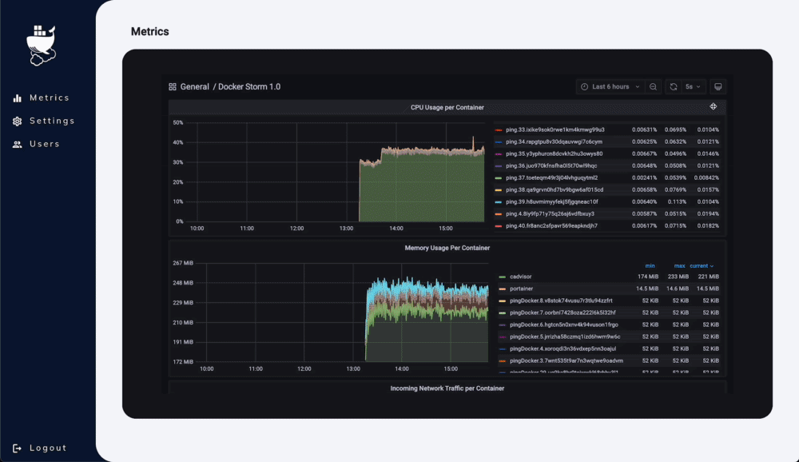The height and width of the screenshot is (462, 799).
Task: Open the Memory Usage Per Container panel title
Action: point(447,248)
